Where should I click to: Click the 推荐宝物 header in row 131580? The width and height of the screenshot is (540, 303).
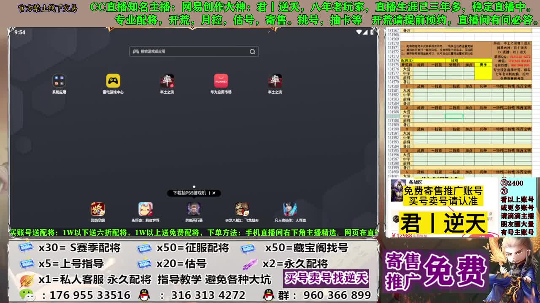(524, 86)
